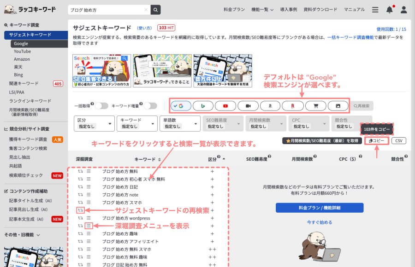Viewport: 415px width, 267px height.
Task: Click the magnifier search button beside the search box
Action: pyautogui.click(x=156, y=10)
